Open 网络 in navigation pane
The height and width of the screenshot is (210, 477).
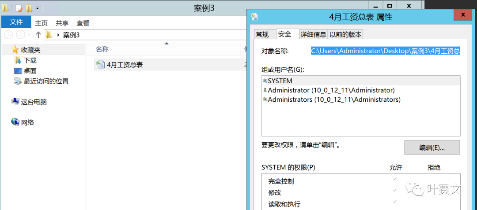tap(27, 122)
